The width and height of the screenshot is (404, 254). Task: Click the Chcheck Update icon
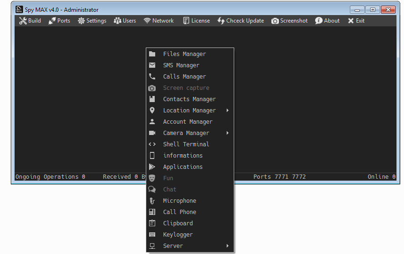click(x=221, y=21)
